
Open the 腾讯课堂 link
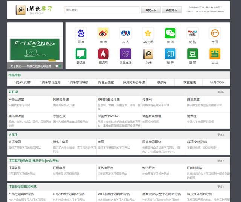[193, 99]
